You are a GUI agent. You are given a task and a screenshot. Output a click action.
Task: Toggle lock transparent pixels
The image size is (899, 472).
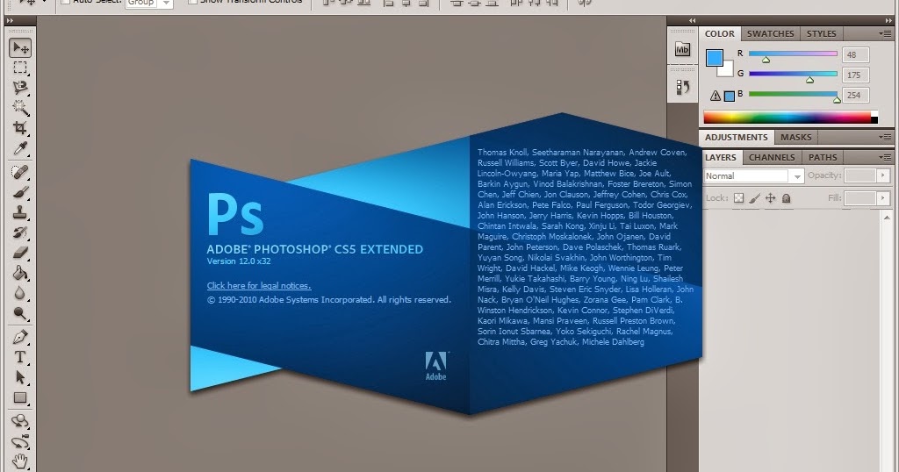pyautogui.click(x=738, y=198)
